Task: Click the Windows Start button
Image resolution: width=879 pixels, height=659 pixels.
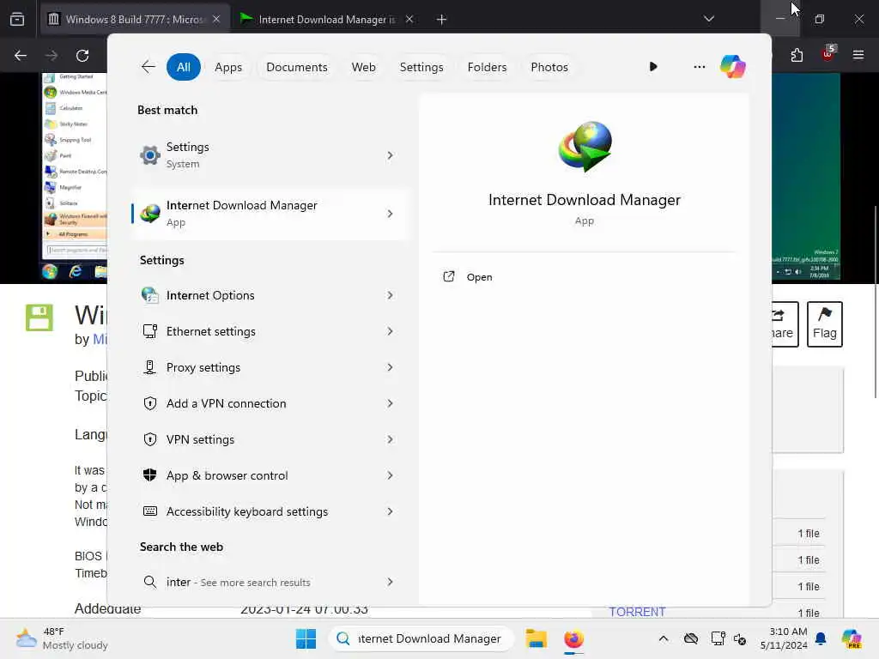Action: (306, 638)
